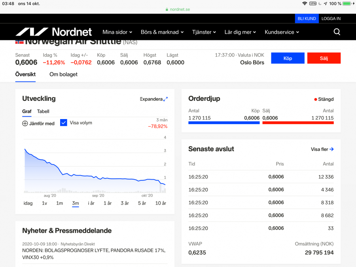Select the 10 år chart period
This screenshot has height=267, width=356.
(161, 203)
